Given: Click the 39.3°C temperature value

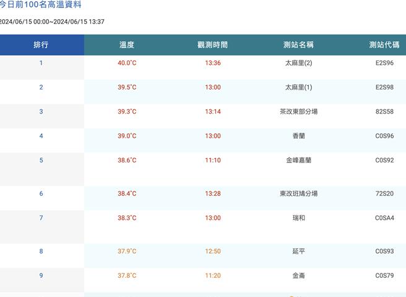Looking at the screenshot, I should point(127,111).
